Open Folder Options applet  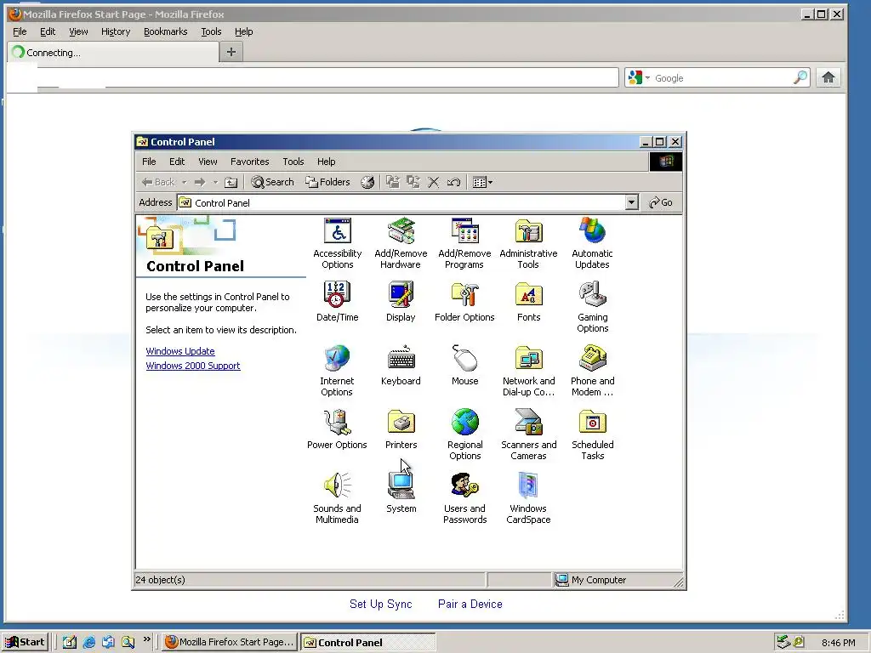click(464, 302)
